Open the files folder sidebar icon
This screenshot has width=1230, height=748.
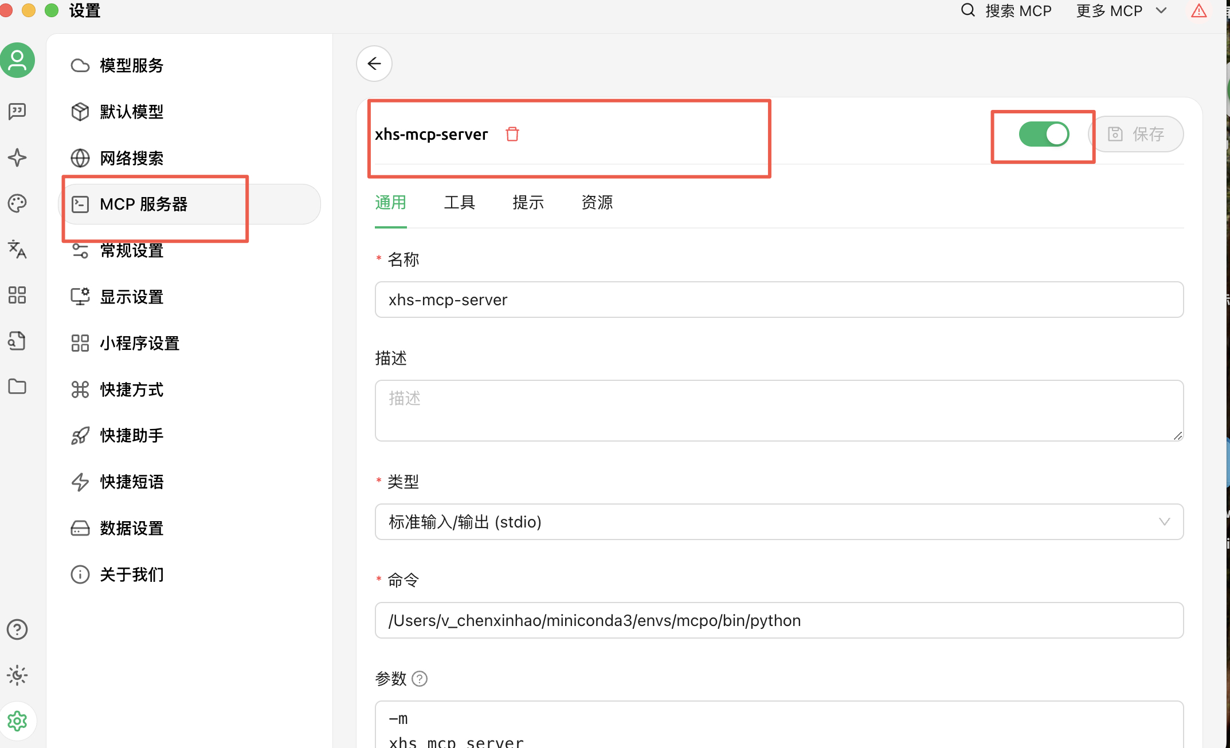[x=17, y=387]
